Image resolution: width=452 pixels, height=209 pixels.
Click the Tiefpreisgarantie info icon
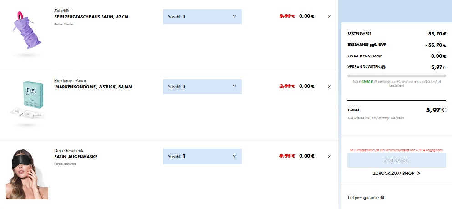coord(382,198)
